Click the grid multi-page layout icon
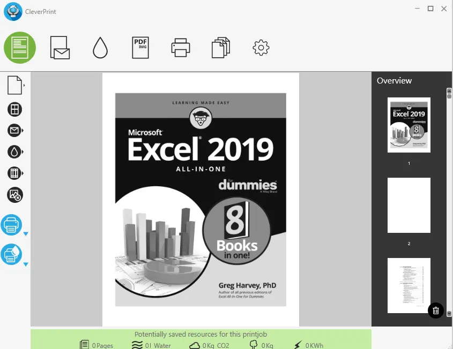The height and width of the screenshot is (349, 453). pyautogui.click(x=14, y=110)
